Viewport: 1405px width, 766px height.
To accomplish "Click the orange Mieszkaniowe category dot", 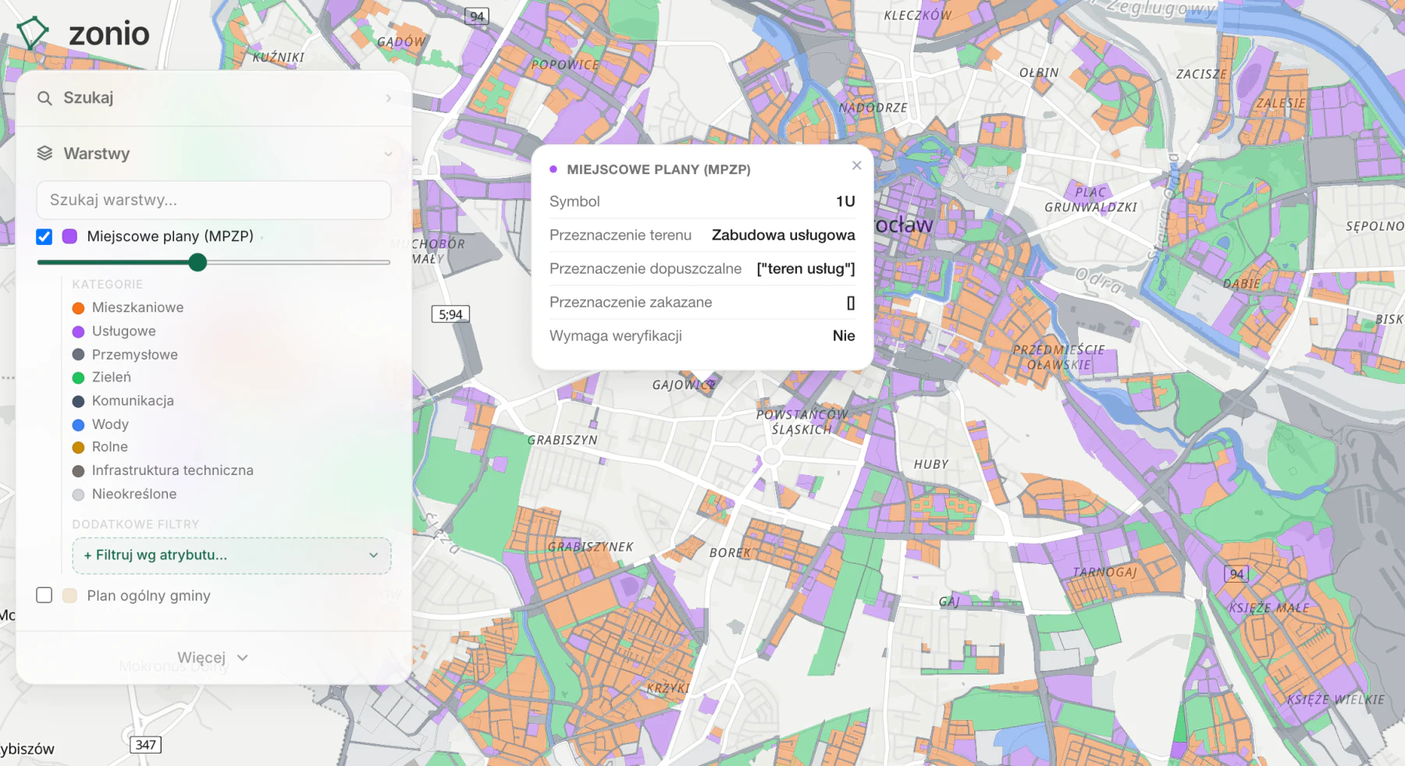I will tap(78, 308).
